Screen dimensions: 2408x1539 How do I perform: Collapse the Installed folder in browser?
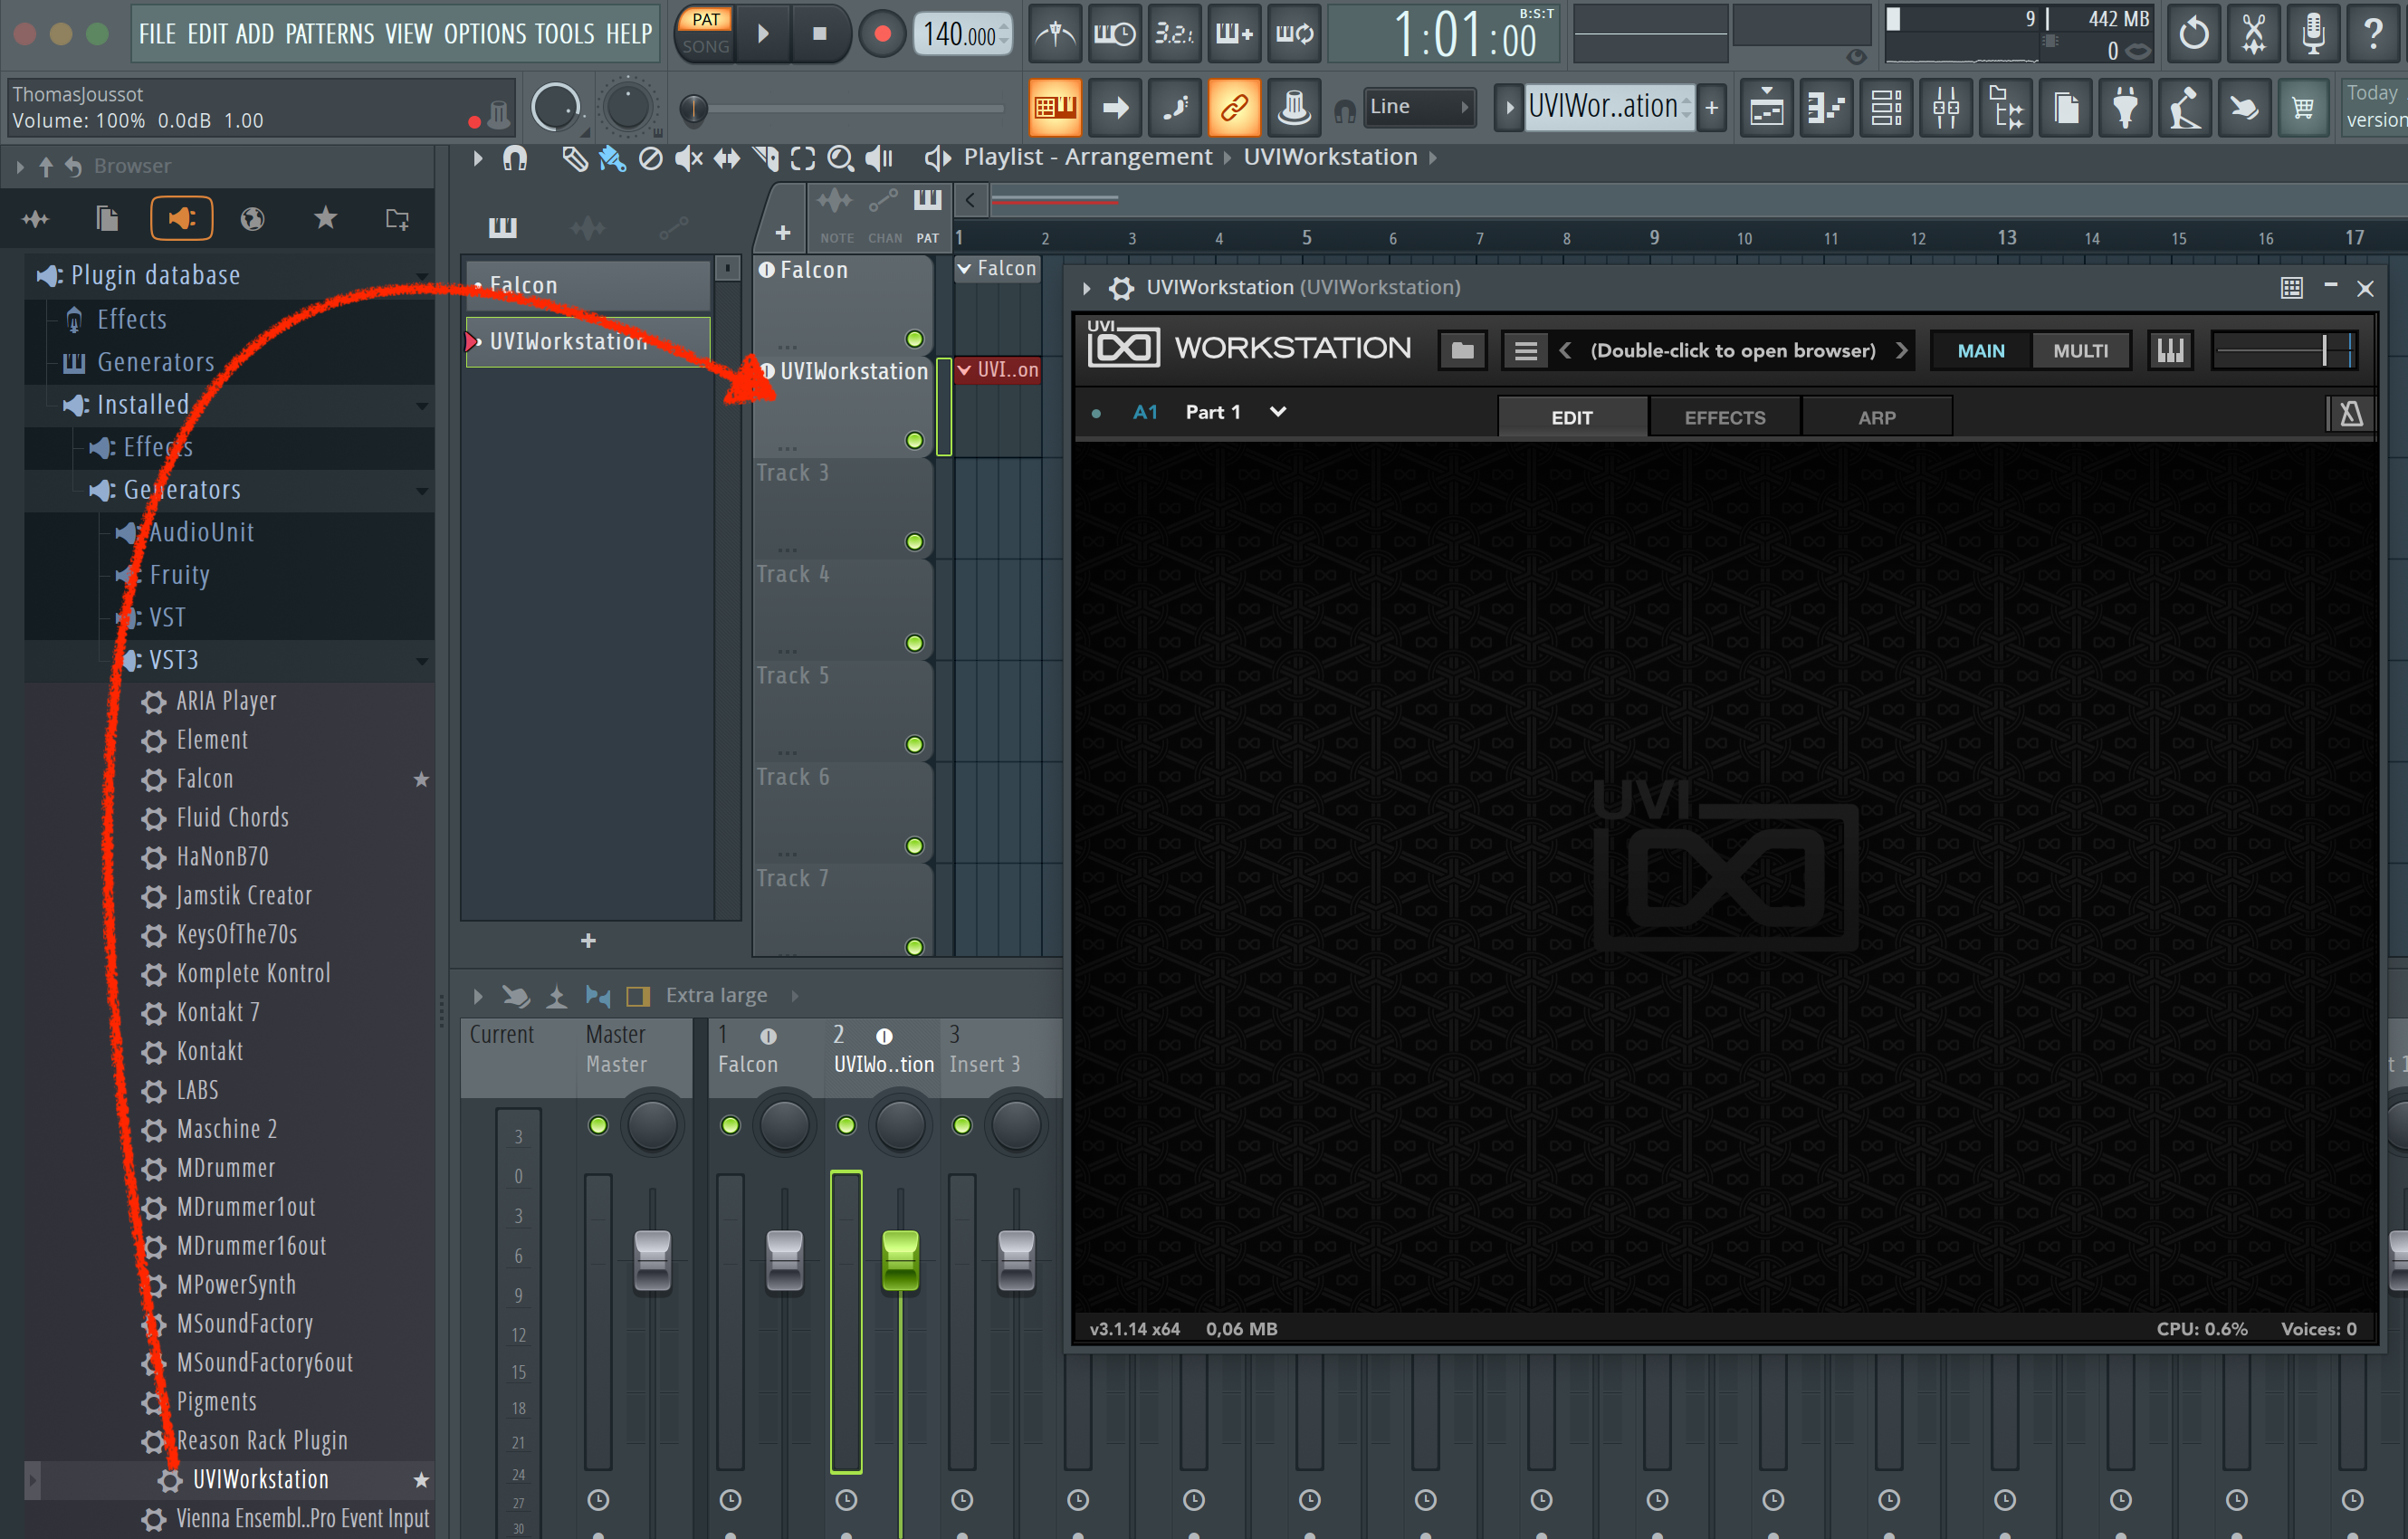[422, 406]
